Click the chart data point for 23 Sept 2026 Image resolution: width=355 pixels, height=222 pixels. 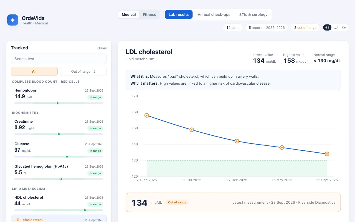coord(327,154)
